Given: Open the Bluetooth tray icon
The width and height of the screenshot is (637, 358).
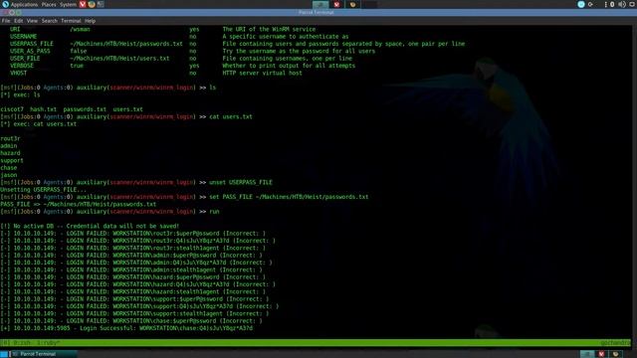Looking at the screenshot, I should 612,4.
